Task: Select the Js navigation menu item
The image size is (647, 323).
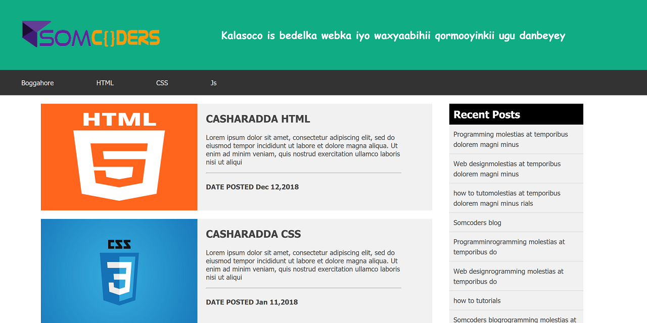Action: coord(214,82)
